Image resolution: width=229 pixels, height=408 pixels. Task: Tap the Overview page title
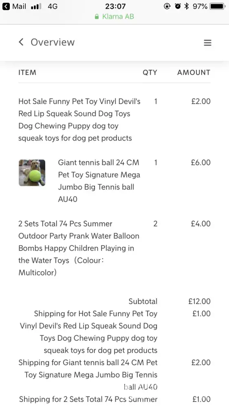pos(53,42)
